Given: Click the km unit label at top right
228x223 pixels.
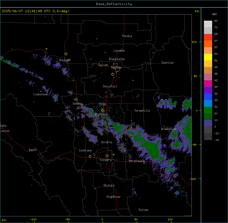Looking at the screenshot, I should click(x=197, y=11).
